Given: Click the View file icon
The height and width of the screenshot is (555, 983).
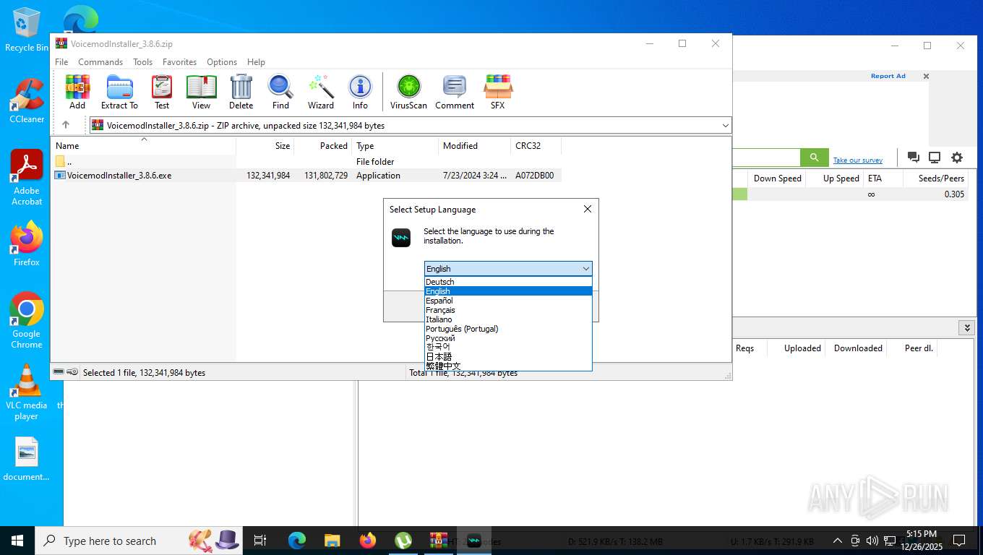Looking at the screenshot, I should (201, 92).
